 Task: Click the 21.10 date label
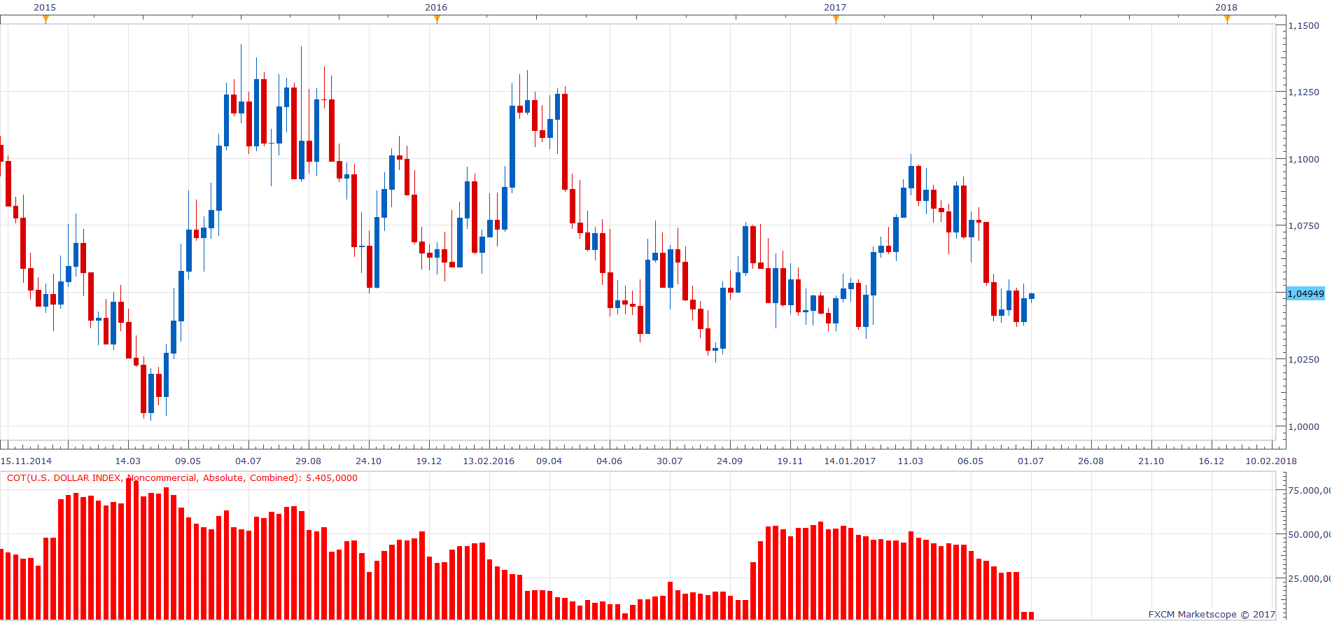(1151, 461)
